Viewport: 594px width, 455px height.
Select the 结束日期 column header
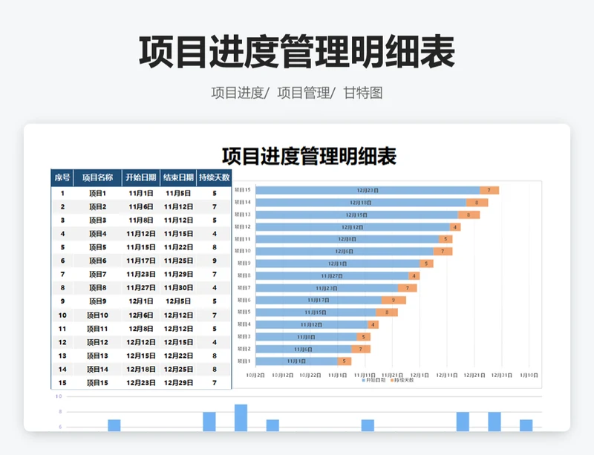coord(178,177)
